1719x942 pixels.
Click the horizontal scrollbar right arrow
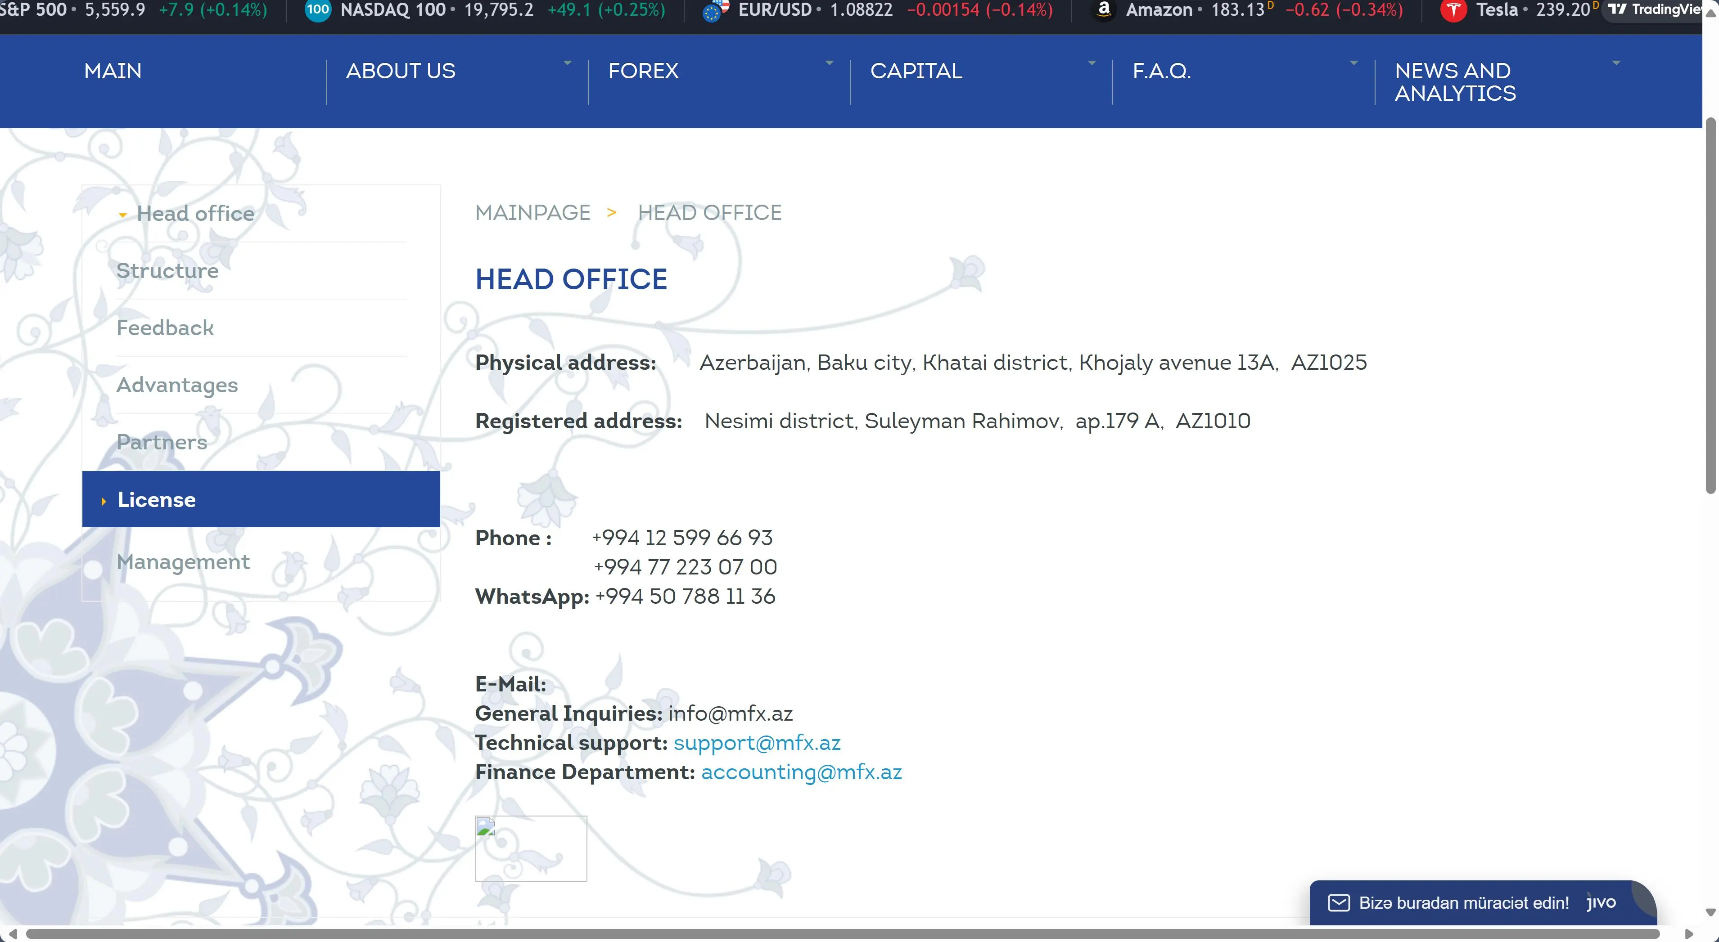coord(1689,933)
